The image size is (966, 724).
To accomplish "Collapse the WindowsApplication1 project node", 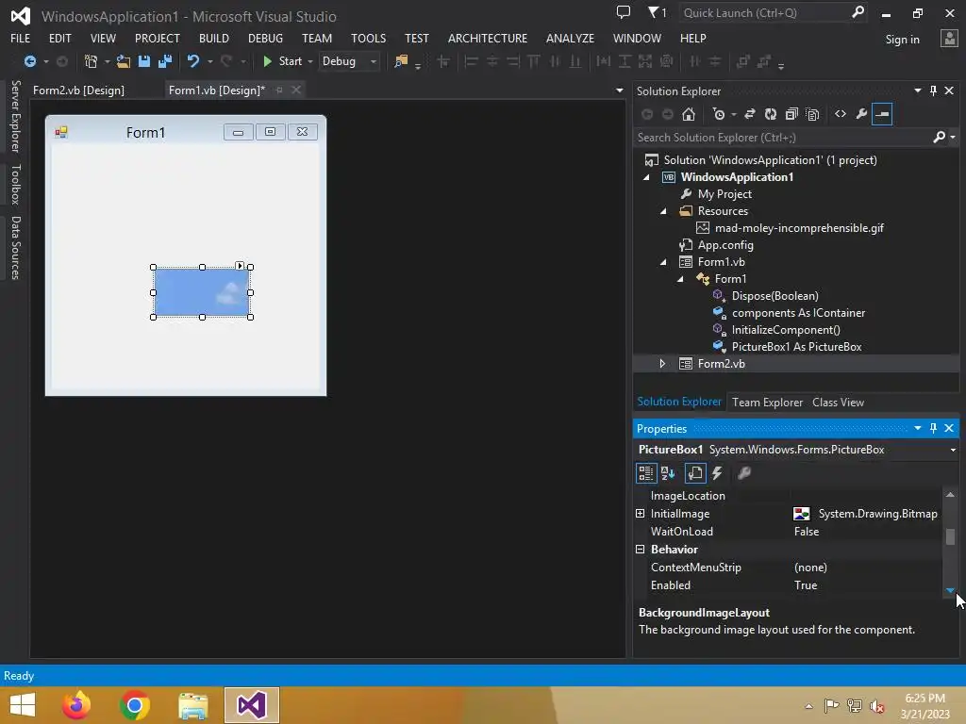I will pos(646,177).
